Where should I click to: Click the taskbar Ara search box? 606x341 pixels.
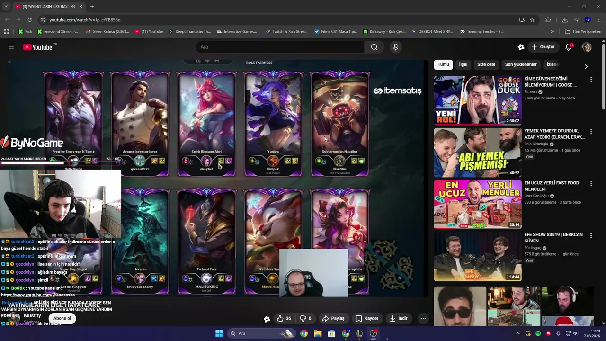[261, 333]
